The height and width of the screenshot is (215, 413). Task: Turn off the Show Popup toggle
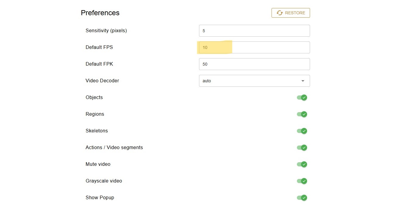[x=302, y=198]
